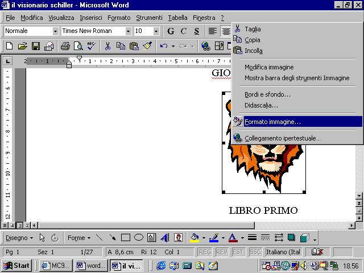Open the Disegno drawing menu
Viewport: 364px width, 273px height.
pyautogui.click(x=19, y=238)
